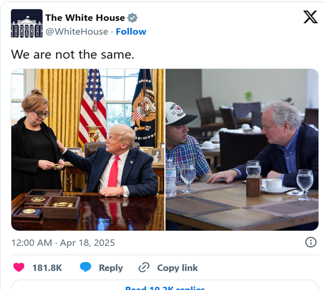
Task: Open the right restaurant table photo
Action: pos(242,149)
